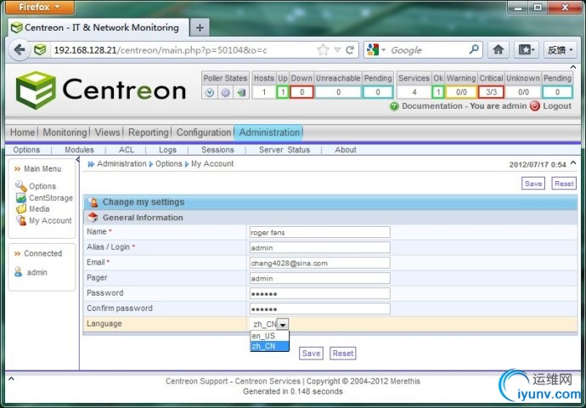This screenshot has height=408, width=586.
Task: Click Options in the Main Menu
Action: click(42, 186)
